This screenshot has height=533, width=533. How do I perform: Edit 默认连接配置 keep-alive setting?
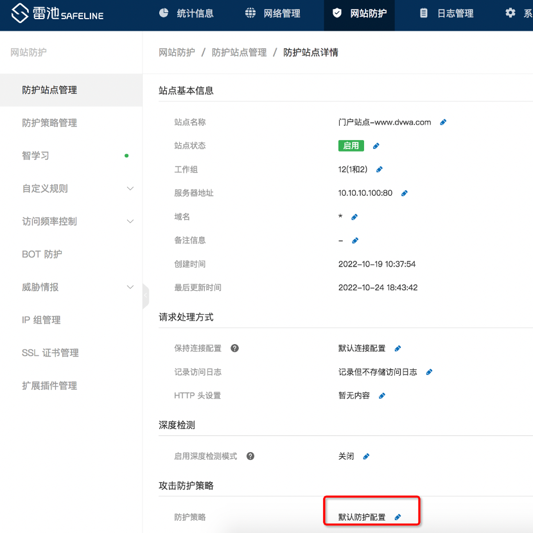[x=398, y=349]
